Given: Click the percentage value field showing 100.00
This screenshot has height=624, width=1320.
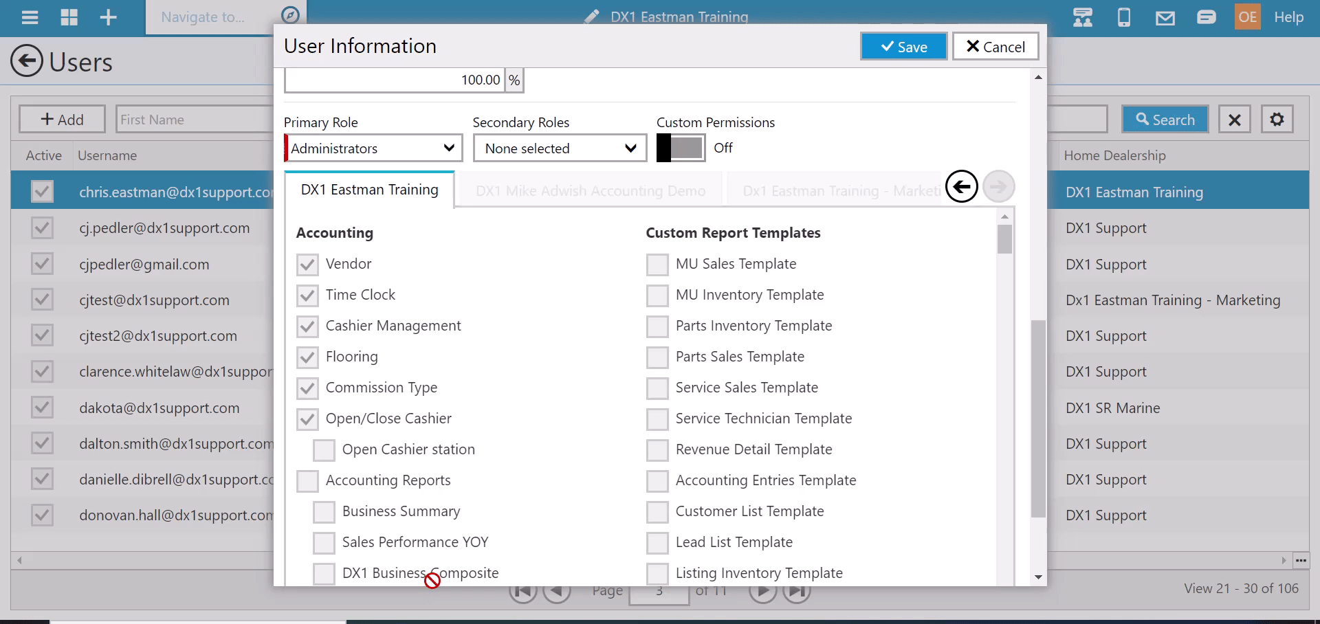Looking at the screenshot, I should 395,80.
